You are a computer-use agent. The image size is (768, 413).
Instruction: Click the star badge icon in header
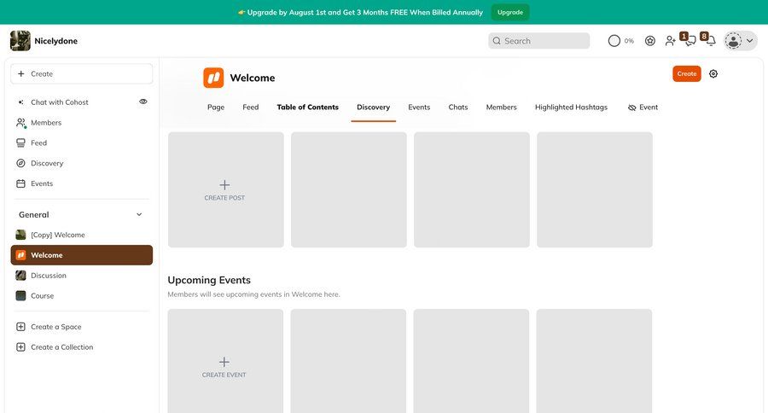(650, 41)
